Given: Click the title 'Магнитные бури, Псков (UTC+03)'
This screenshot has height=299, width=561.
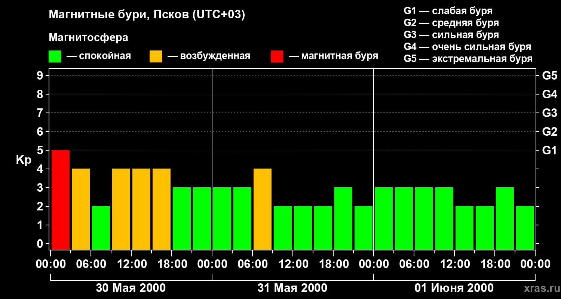Looking at the screenshot, I should coord(147,15).
